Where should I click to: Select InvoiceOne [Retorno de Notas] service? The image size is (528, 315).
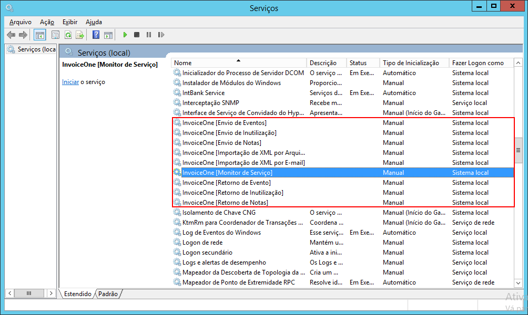pyautogui.click(x=343, y=202)
